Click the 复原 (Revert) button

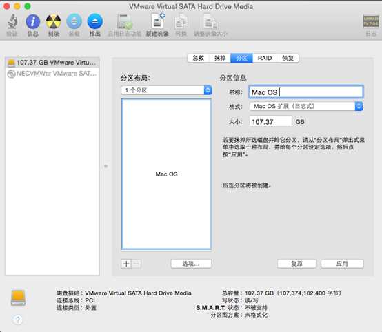(296, 264)
